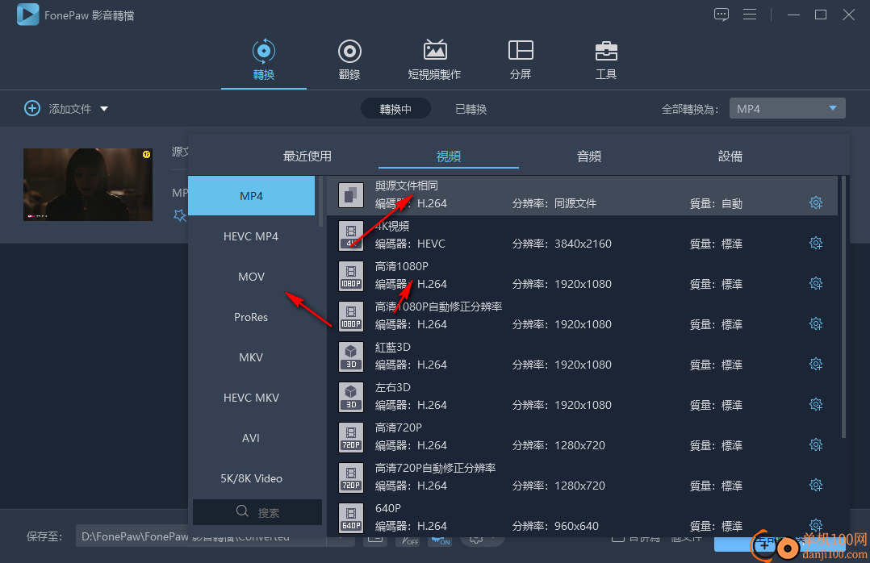
Task: Choose HEVC MKV in the format list
Action: pos(251,398)
